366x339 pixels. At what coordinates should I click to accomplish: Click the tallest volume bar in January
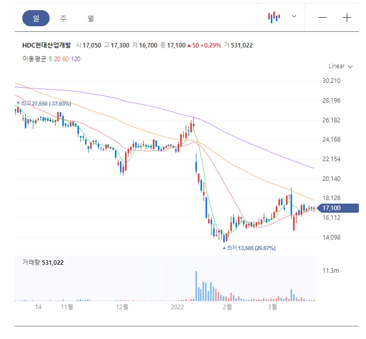(196, 286)
